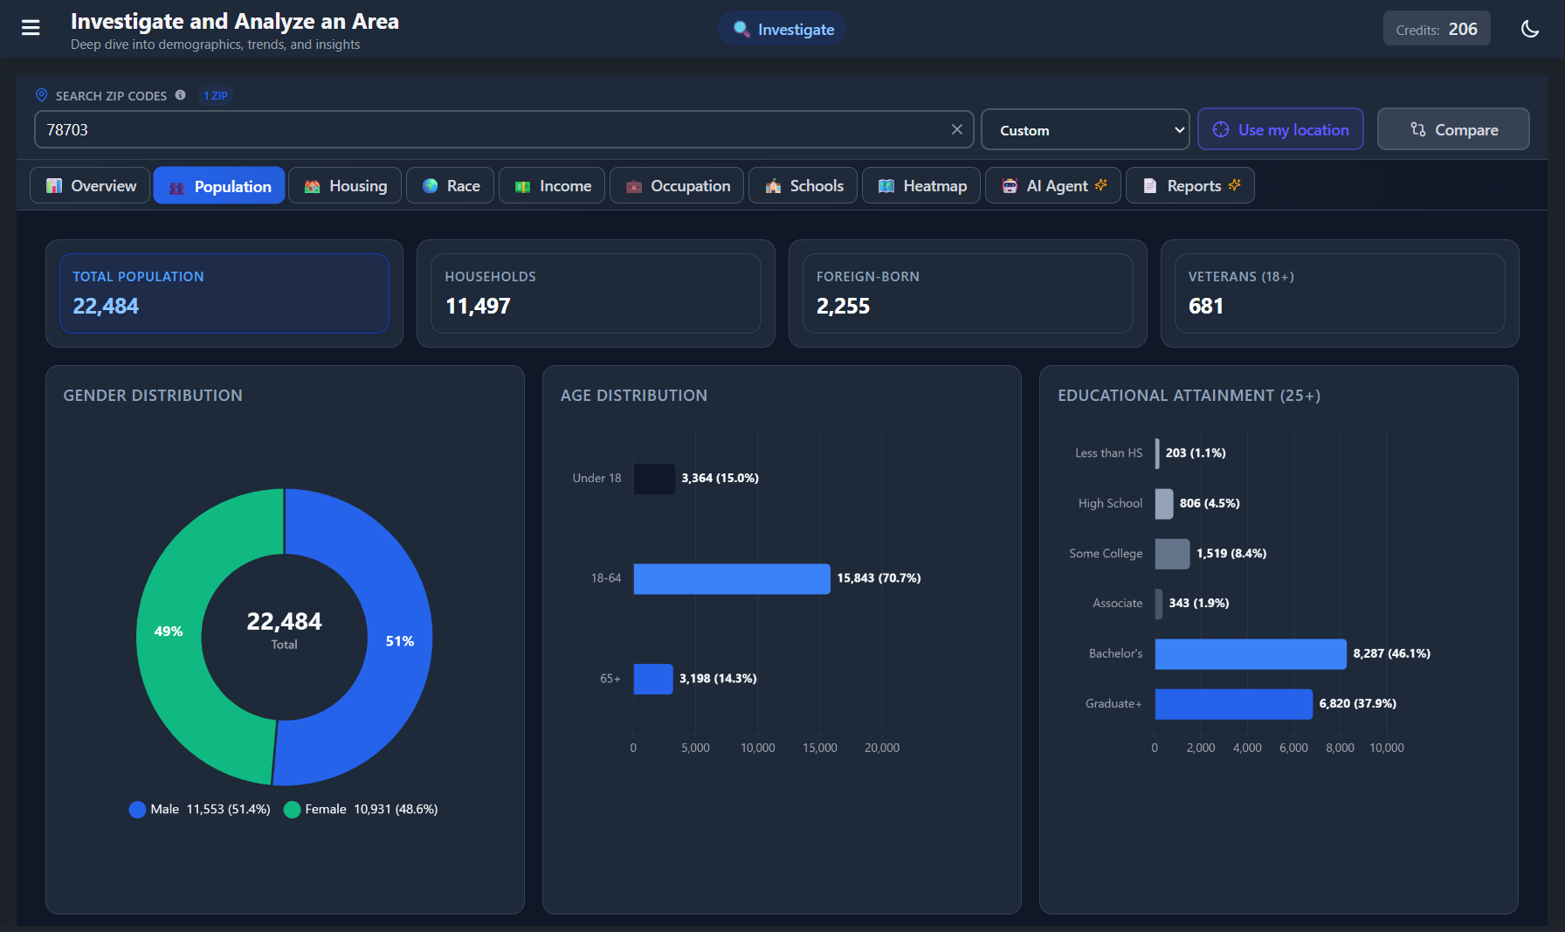Click into the zip code input field
This screenshot has height=932, width=1565.
[489, 130]
